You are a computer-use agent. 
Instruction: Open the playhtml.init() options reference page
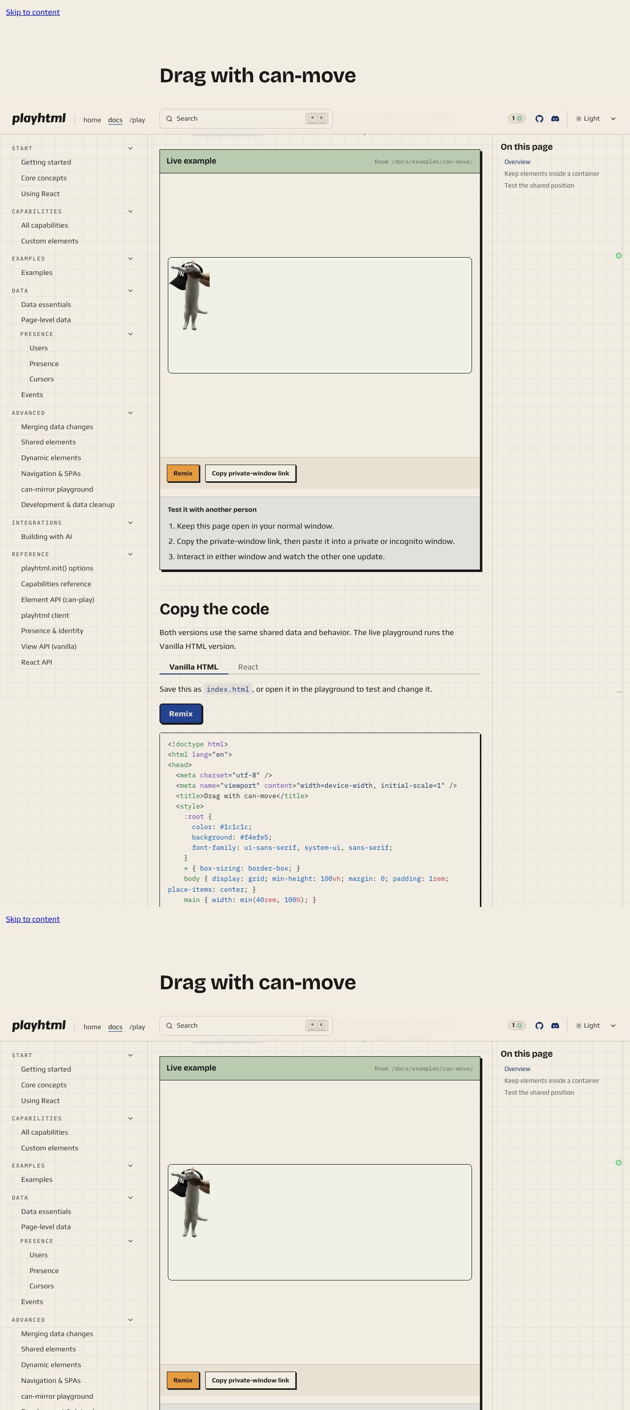tap(57, 568)
